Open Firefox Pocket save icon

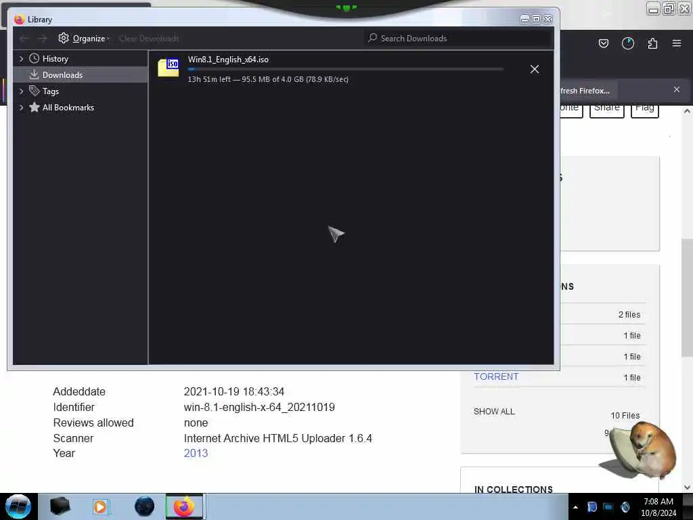603,43
